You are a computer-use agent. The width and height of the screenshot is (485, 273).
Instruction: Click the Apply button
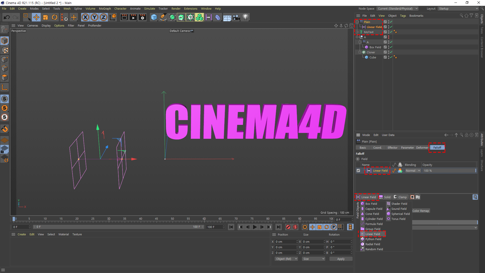(341, 259)
